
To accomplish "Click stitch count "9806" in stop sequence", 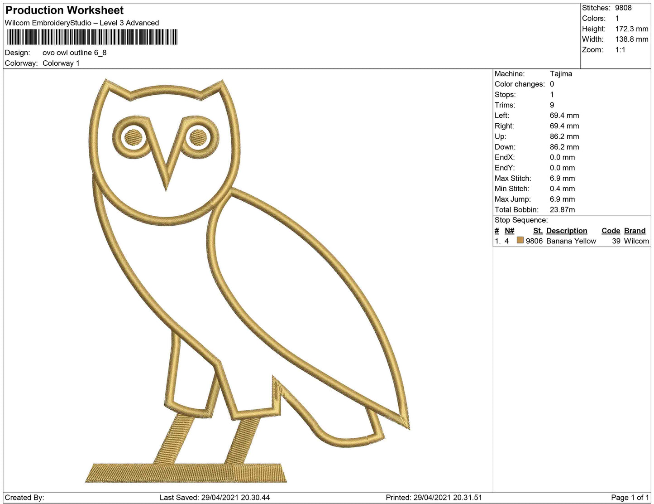I will (534, 241).
